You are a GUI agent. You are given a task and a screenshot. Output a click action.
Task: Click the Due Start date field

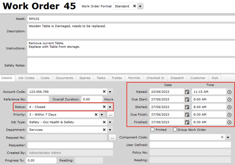[167, 99]
